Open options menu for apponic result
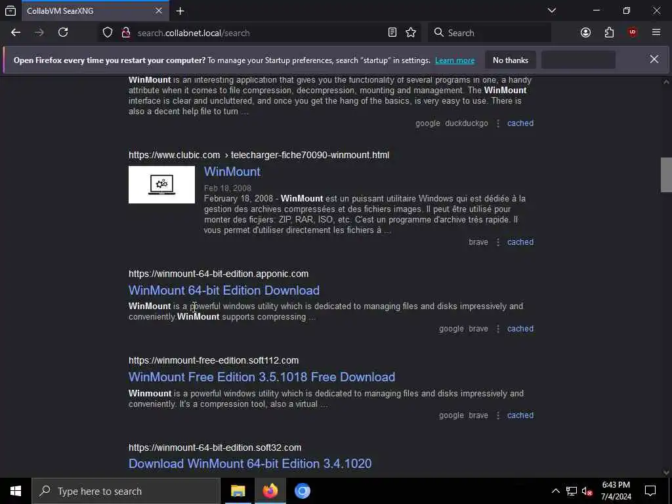672x504 pixels. [497, 329]
